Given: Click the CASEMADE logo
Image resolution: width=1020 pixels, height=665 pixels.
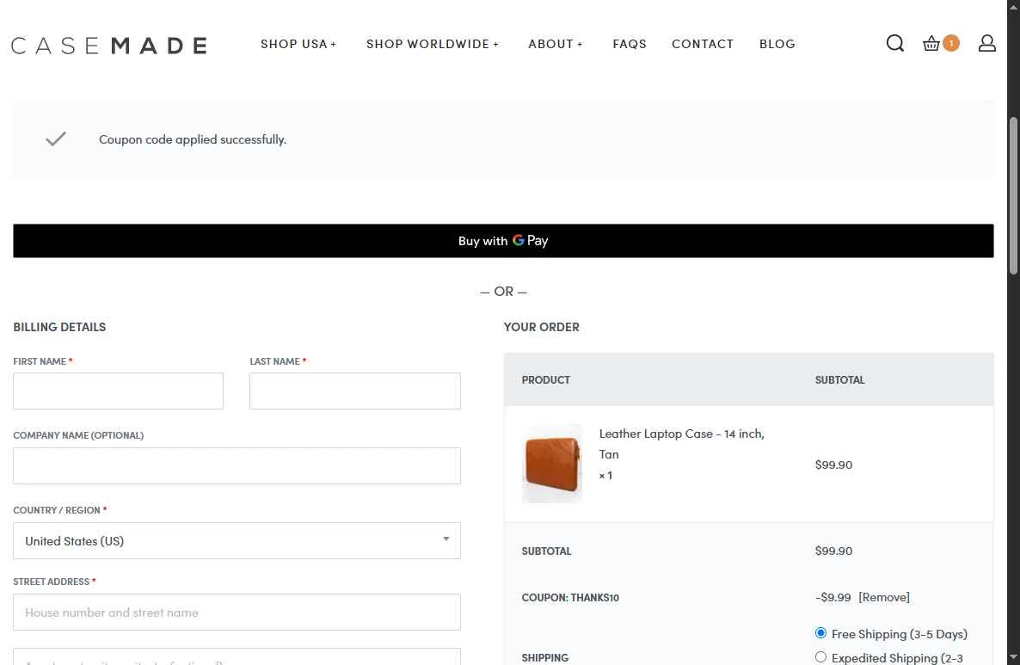Looking at the screenshot, I should click(109, 45).
